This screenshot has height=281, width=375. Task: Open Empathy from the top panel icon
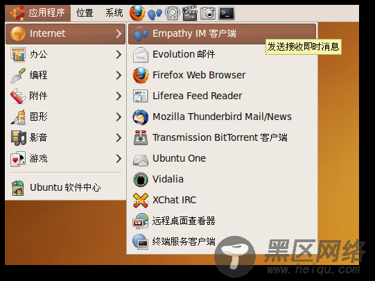pos(155,13)
